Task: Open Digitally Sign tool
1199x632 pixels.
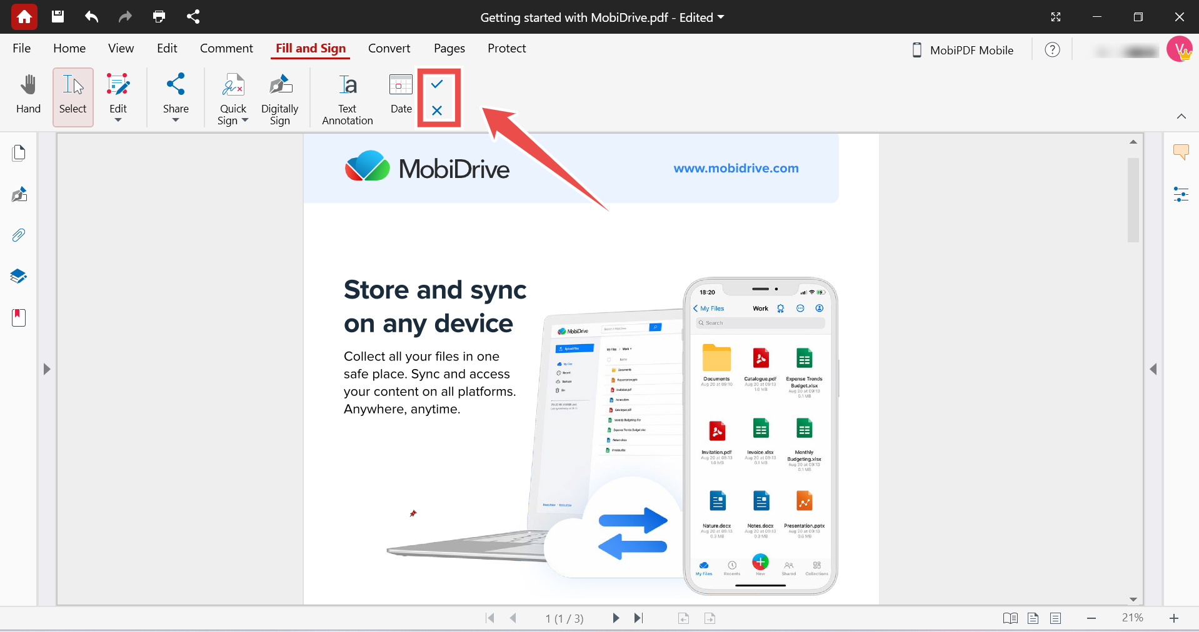Action: 280,98
